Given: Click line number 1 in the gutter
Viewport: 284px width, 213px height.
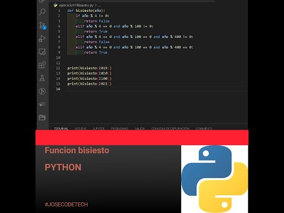Looking at the screenshot, I should 59,11.
